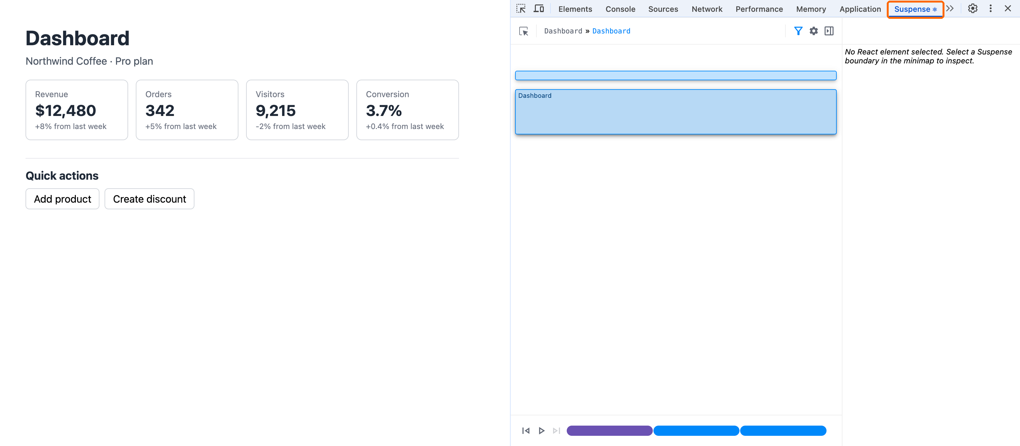Select the middle blue timeline segment

(696, 431)
